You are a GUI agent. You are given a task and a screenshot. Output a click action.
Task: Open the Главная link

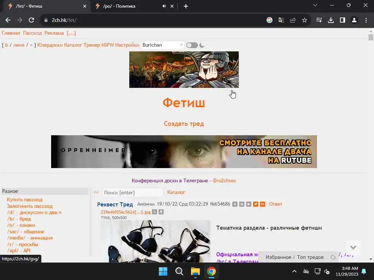click(x=11, y=33)
